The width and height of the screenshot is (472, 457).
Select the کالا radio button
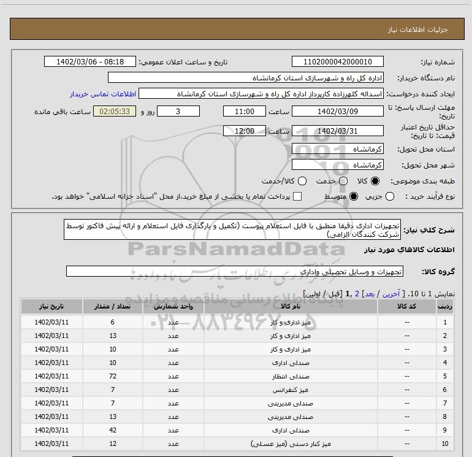(375, 181)
